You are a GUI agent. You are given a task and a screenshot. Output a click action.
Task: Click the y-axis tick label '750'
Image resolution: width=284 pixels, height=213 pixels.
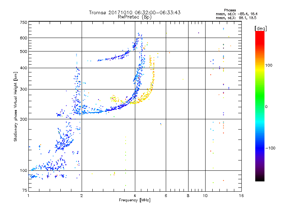tap(23, 22)
